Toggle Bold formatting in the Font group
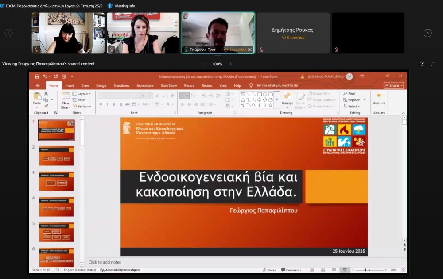 (101, 104)
